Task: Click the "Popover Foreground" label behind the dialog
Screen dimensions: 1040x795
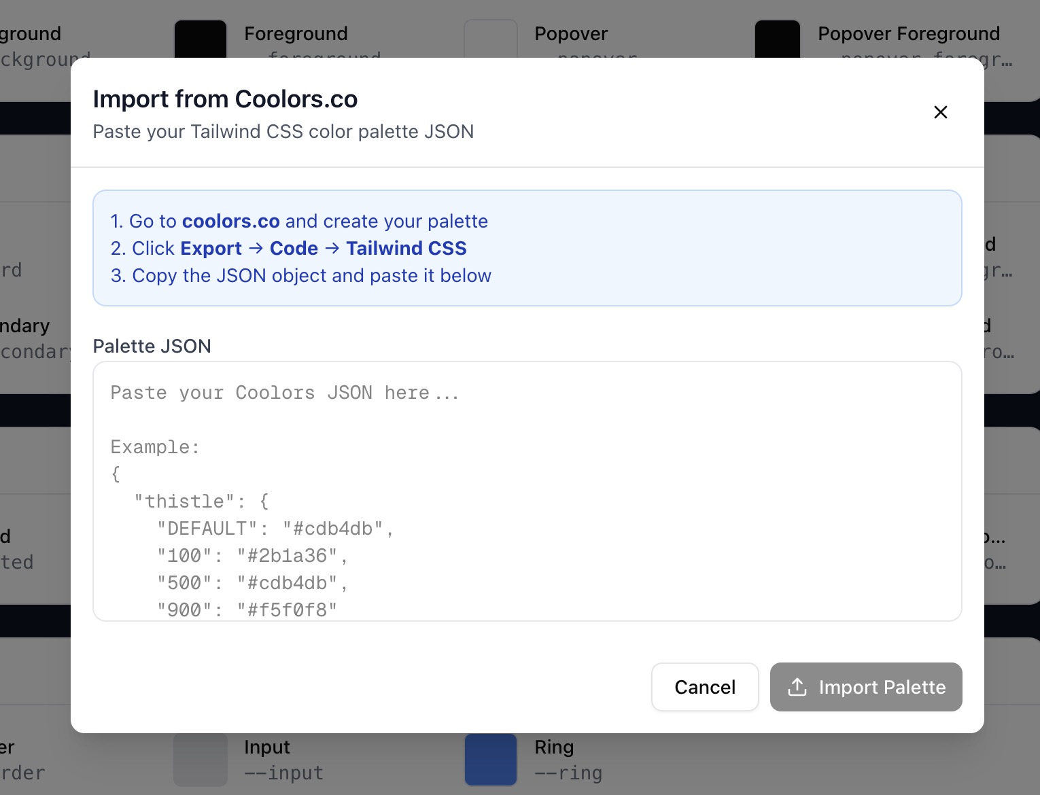Action: coord(909,34)
